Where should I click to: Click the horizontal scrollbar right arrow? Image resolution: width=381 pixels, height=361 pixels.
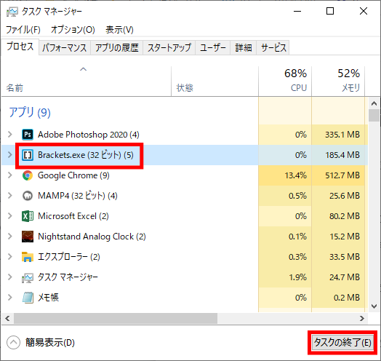click(362, 319)
